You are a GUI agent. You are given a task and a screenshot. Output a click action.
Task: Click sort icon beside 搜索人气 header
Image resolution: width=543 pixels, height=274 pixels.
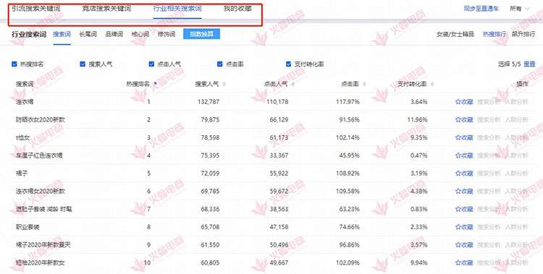224,84
